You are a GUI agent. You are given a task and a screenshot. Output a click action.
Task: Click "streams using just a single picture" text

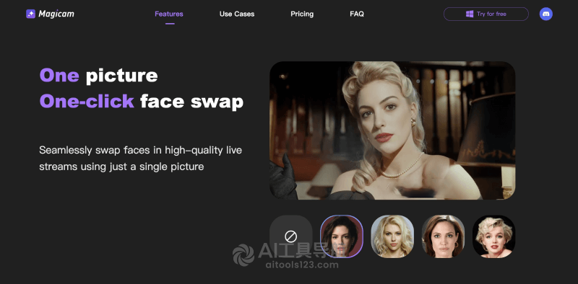click(x=121, y=167)
